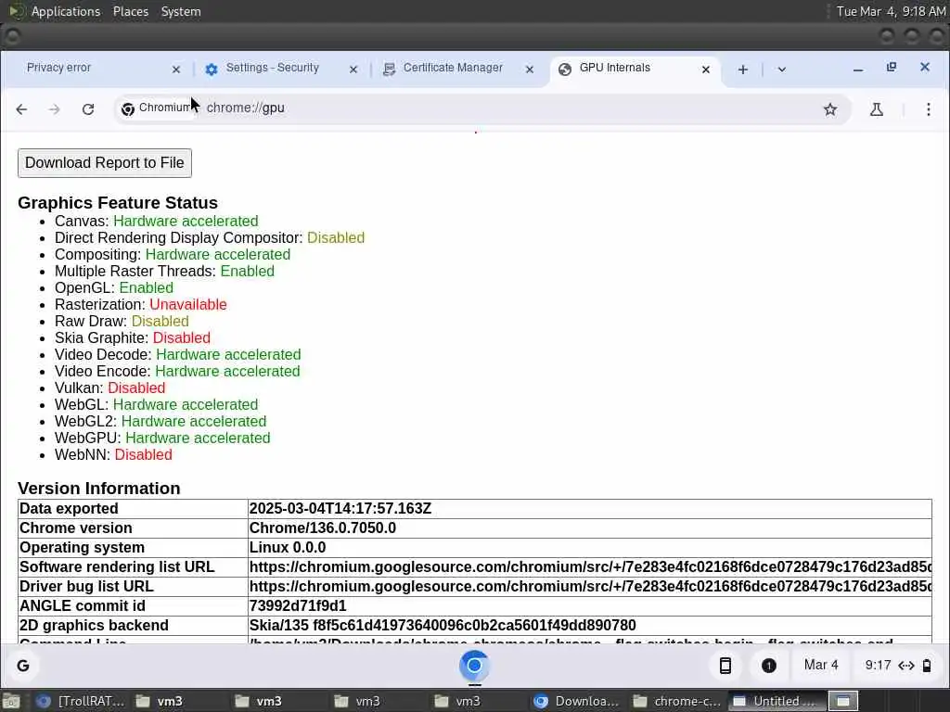
Task: Click Direct Rendering Display Compositor: Disabled
Action: pyautogui.click(x=210, y=238)
